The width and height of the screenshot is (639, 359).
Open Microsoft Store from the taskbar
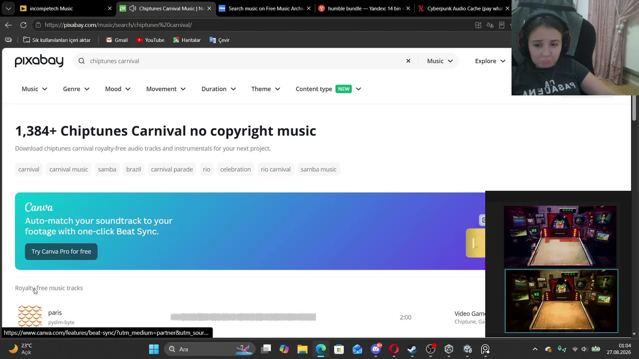339,349
